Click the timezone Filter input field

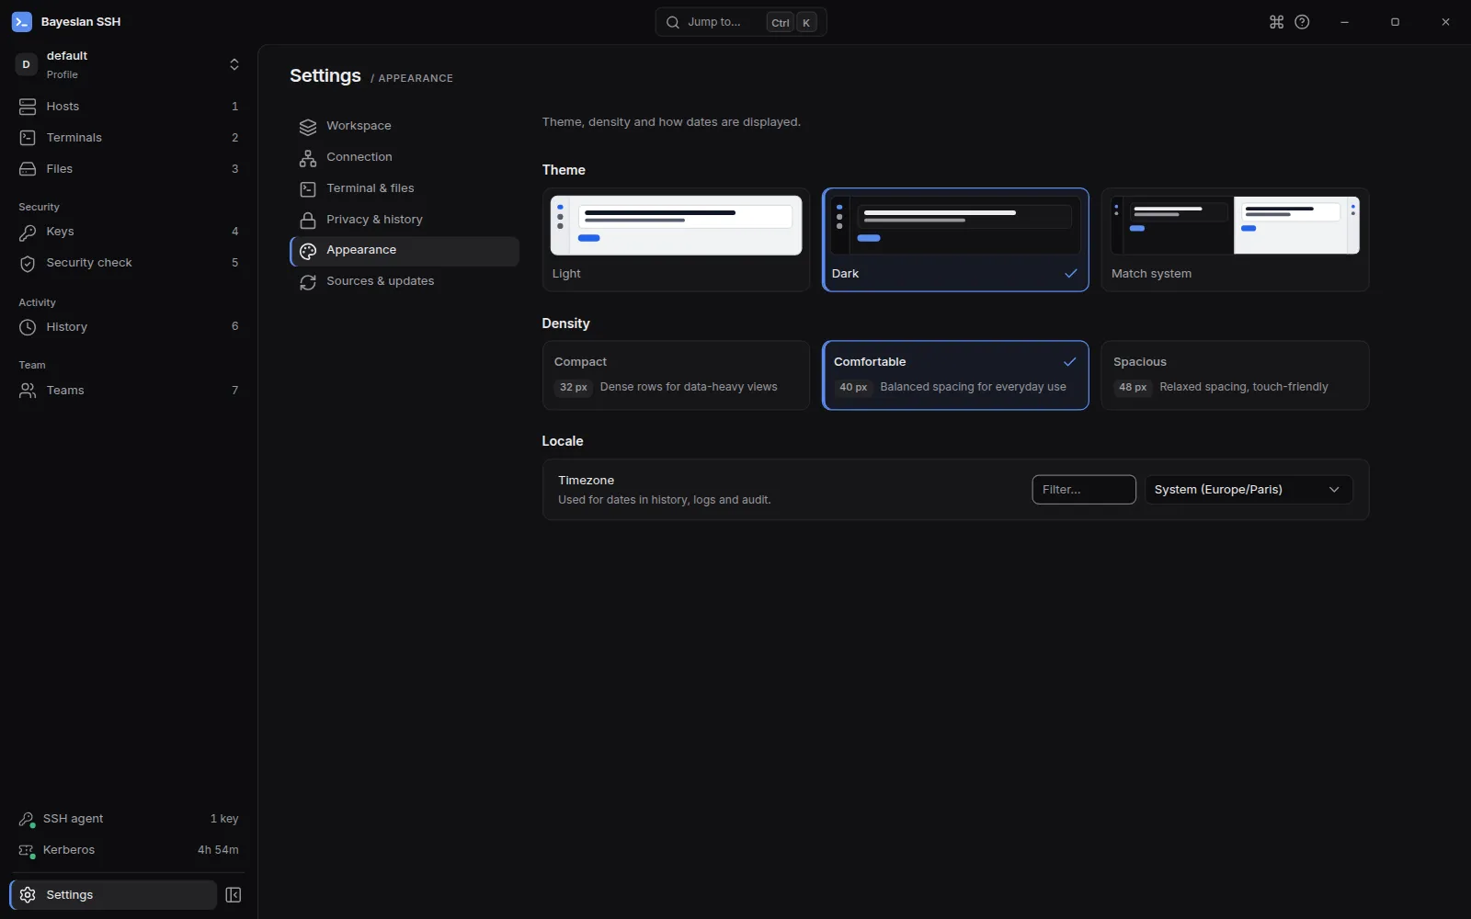[x=1084, y=490]
